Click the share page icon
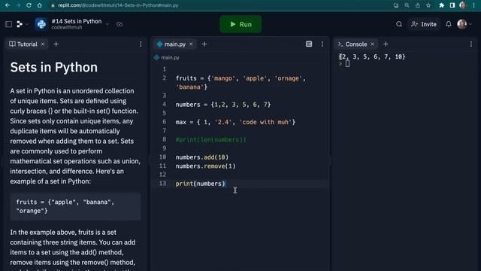The height and width of the screenshot is (271, 481). [x=418, y=5]
